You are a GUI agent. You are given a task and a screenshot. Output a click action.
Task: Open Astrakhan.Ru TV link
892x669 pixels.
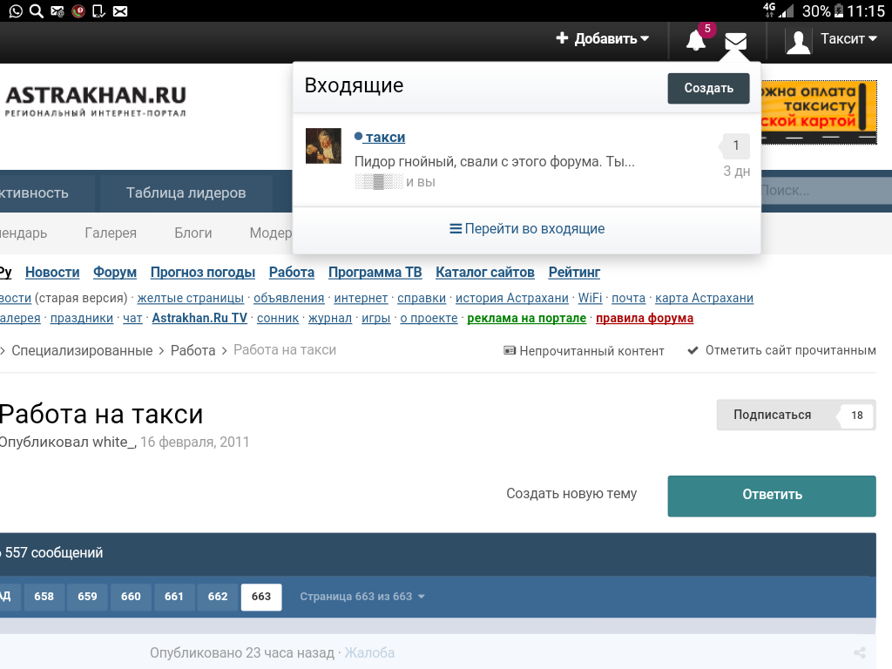click(x=199, y=318)
